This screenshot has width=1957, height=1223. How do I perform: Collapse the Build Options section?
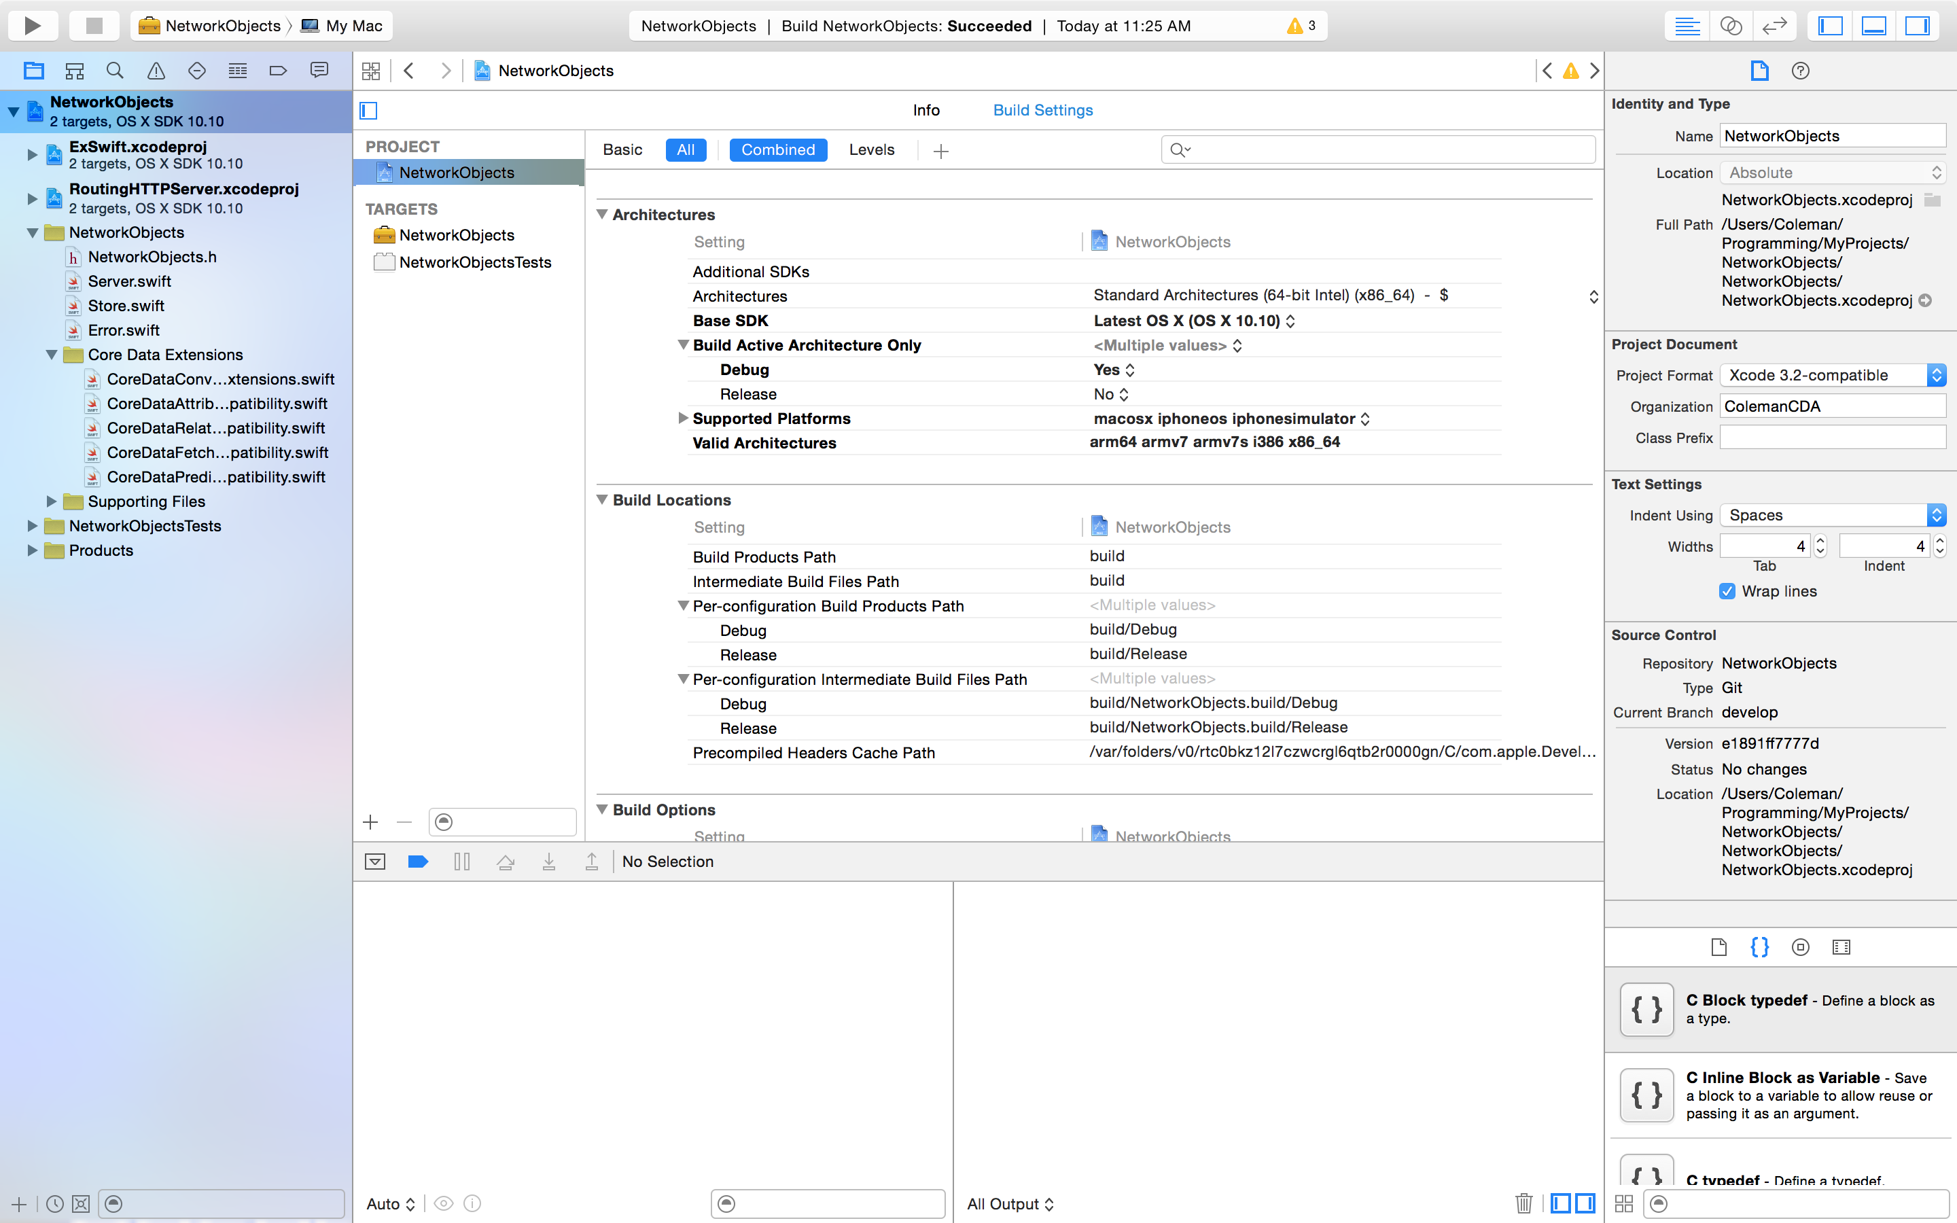601,810
